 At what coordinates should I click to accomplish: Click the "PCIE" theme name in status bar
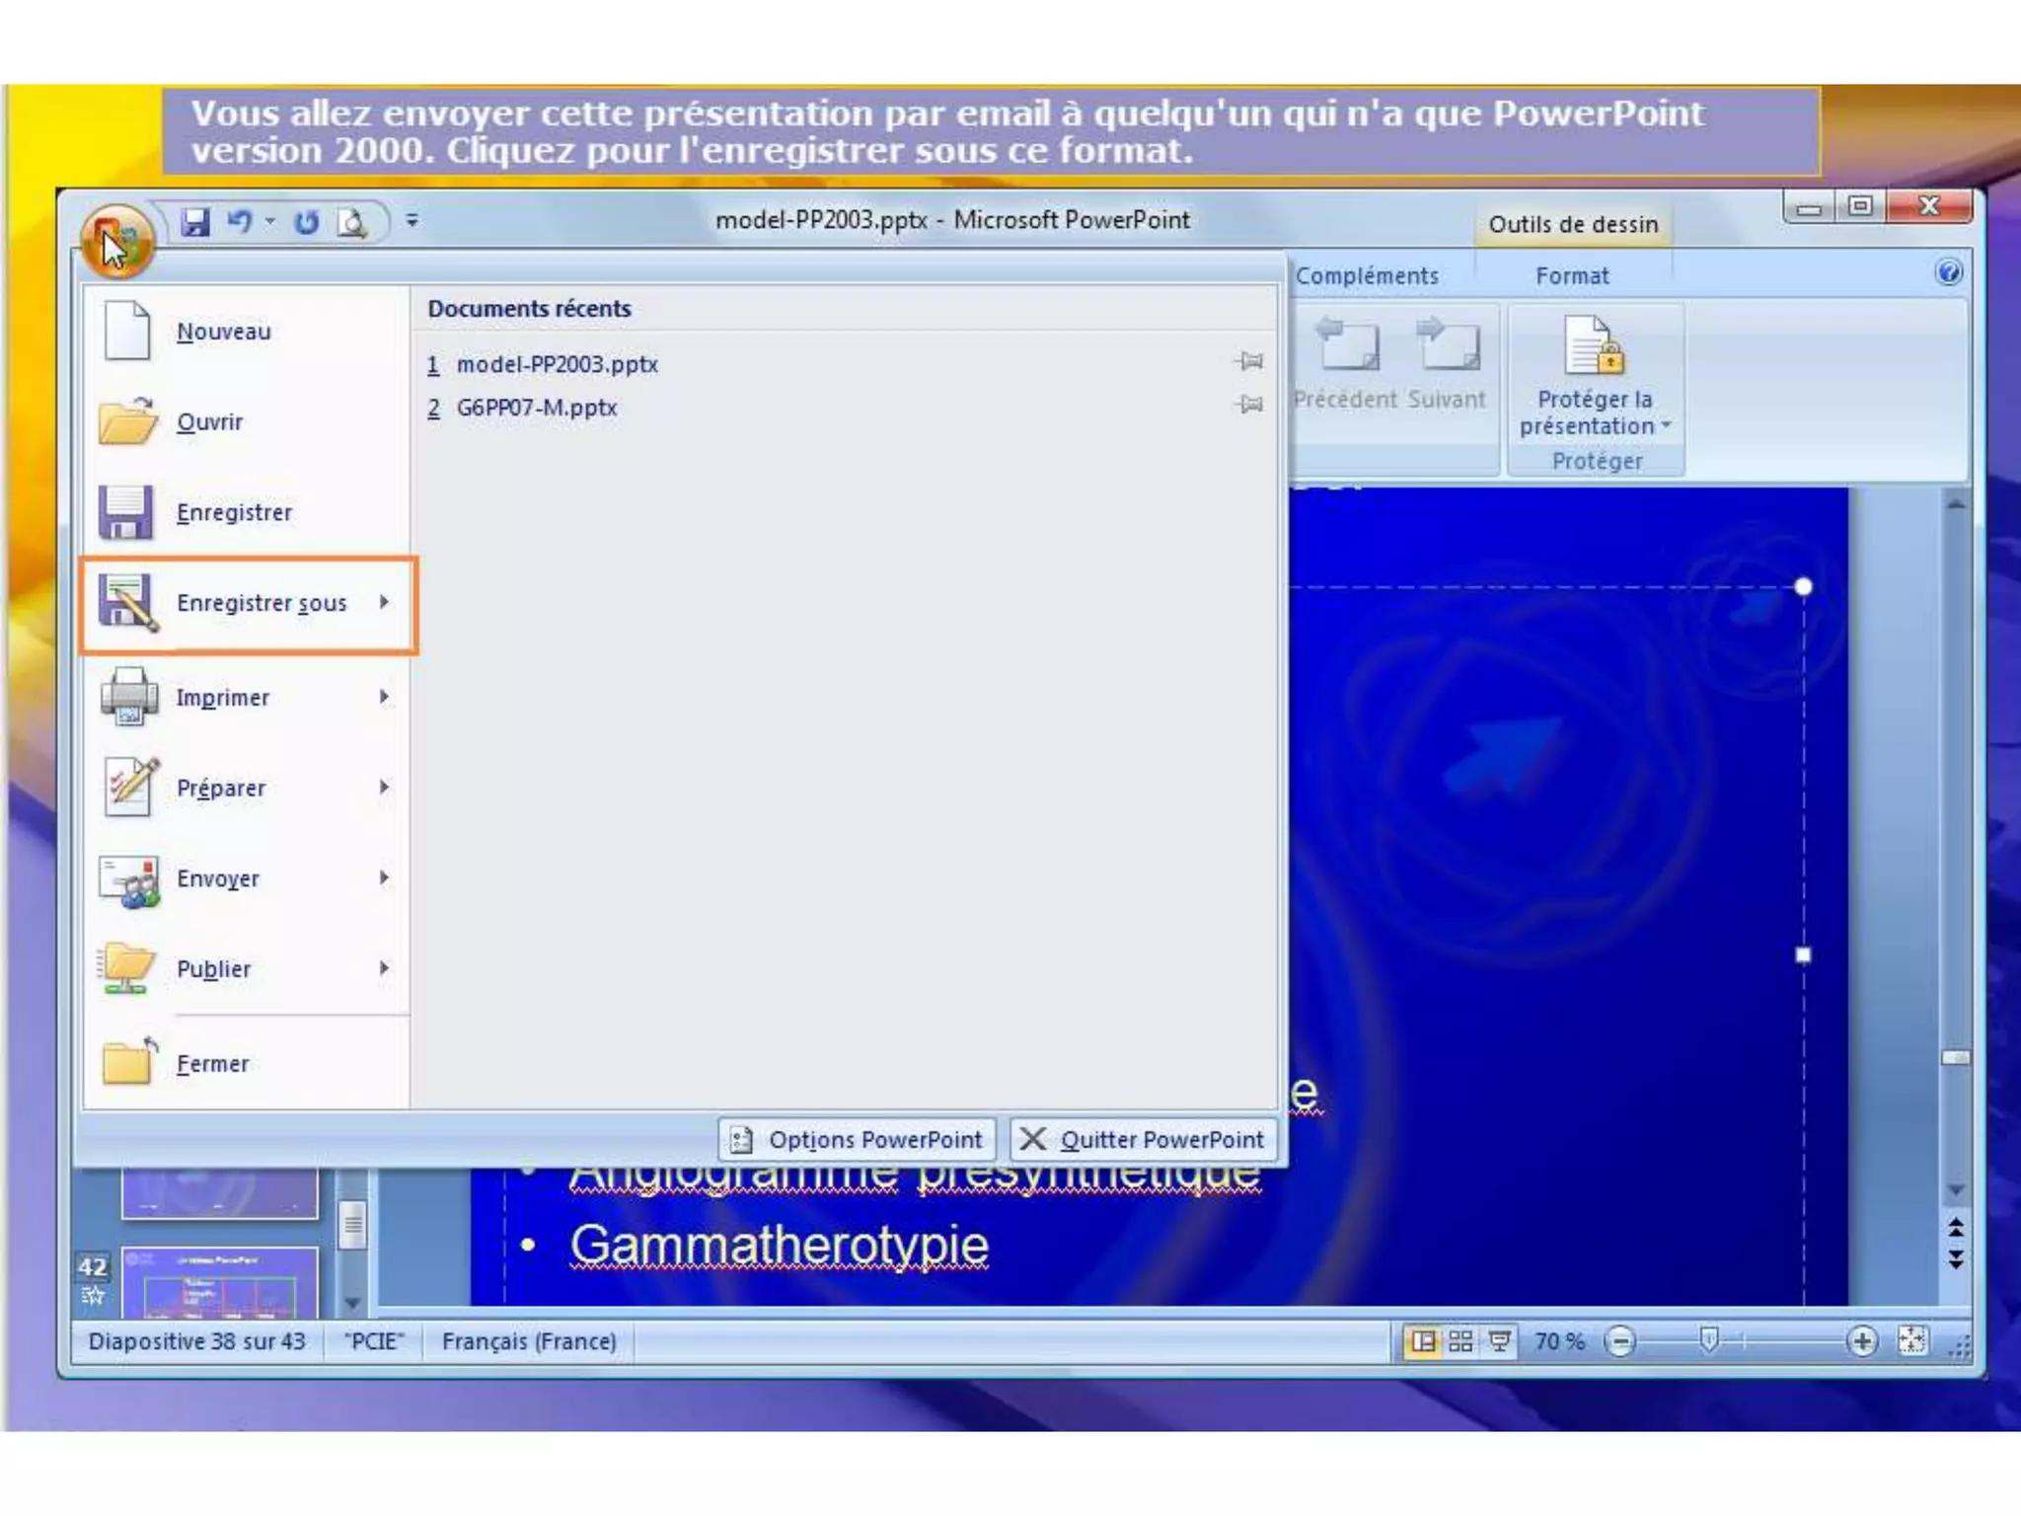[x=374, y=1341]
